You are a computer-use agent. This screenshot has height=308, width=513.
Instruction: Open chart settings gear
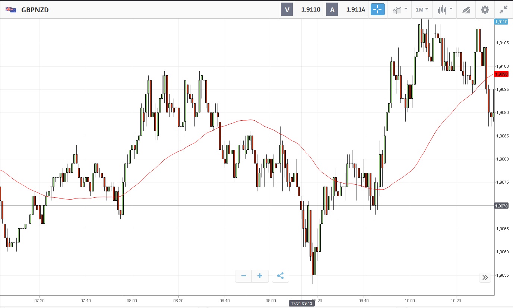click(485, 10)
